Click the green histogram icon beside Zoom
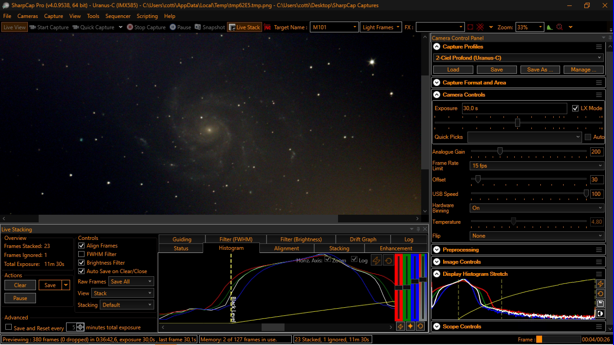The height and width of the screenshot is (345, 614). [549, 27]
